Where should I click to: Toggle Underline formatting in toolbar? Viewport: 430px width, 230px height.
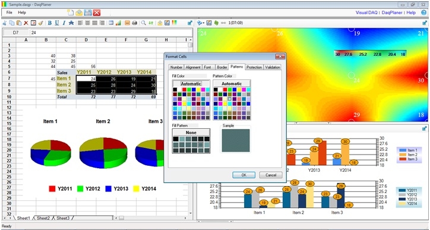(57, 23)
